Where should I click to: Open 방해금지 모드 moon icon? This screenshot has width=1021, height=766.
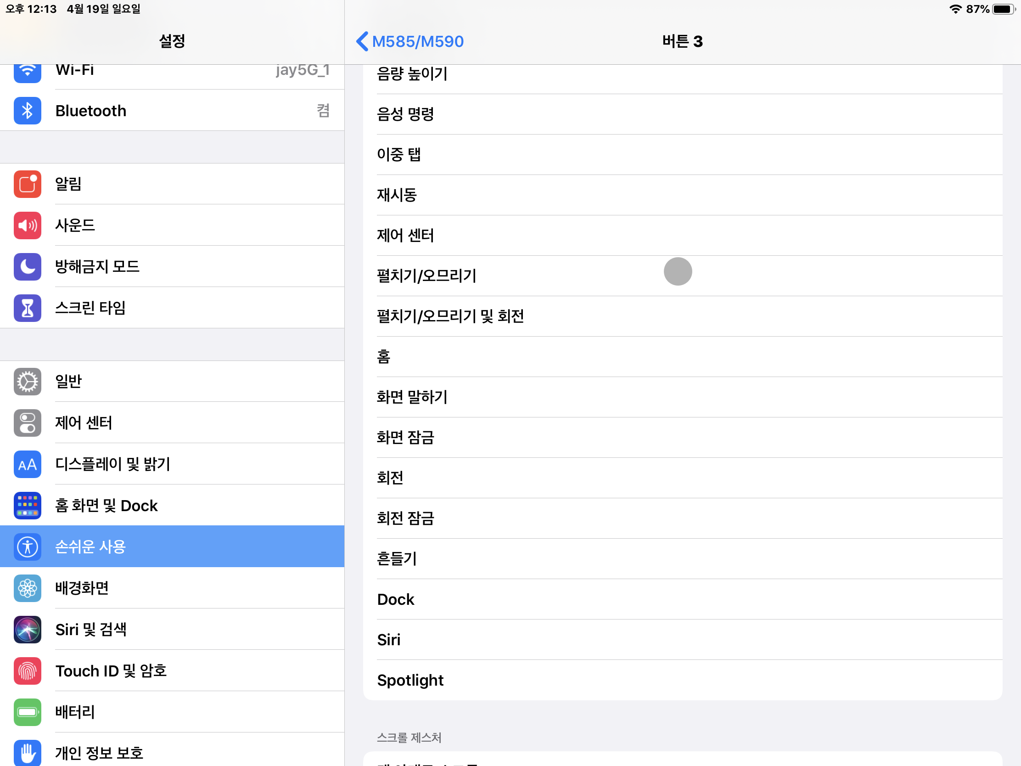click(27, 266)
